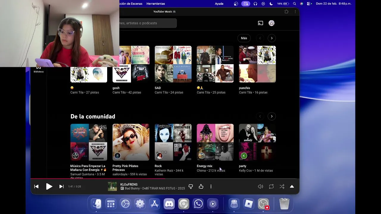This screenshot has width=381, height=214.
Task: Open the player bar three-dot options menu
Action: pyautogui.click(x=211, y=186)
